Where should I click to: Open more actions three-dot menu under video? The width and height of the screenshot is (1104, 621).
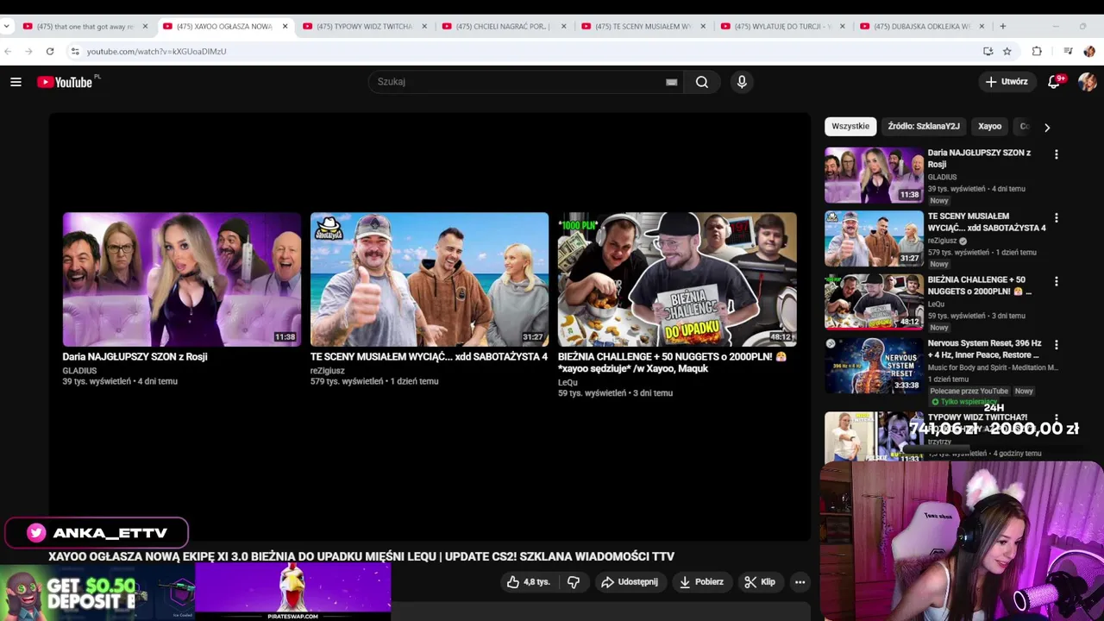(x=800, y=582)
